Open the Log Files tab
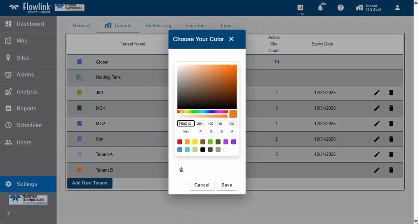This screenshot has width=418, height=224. click(x=195, y=26)
